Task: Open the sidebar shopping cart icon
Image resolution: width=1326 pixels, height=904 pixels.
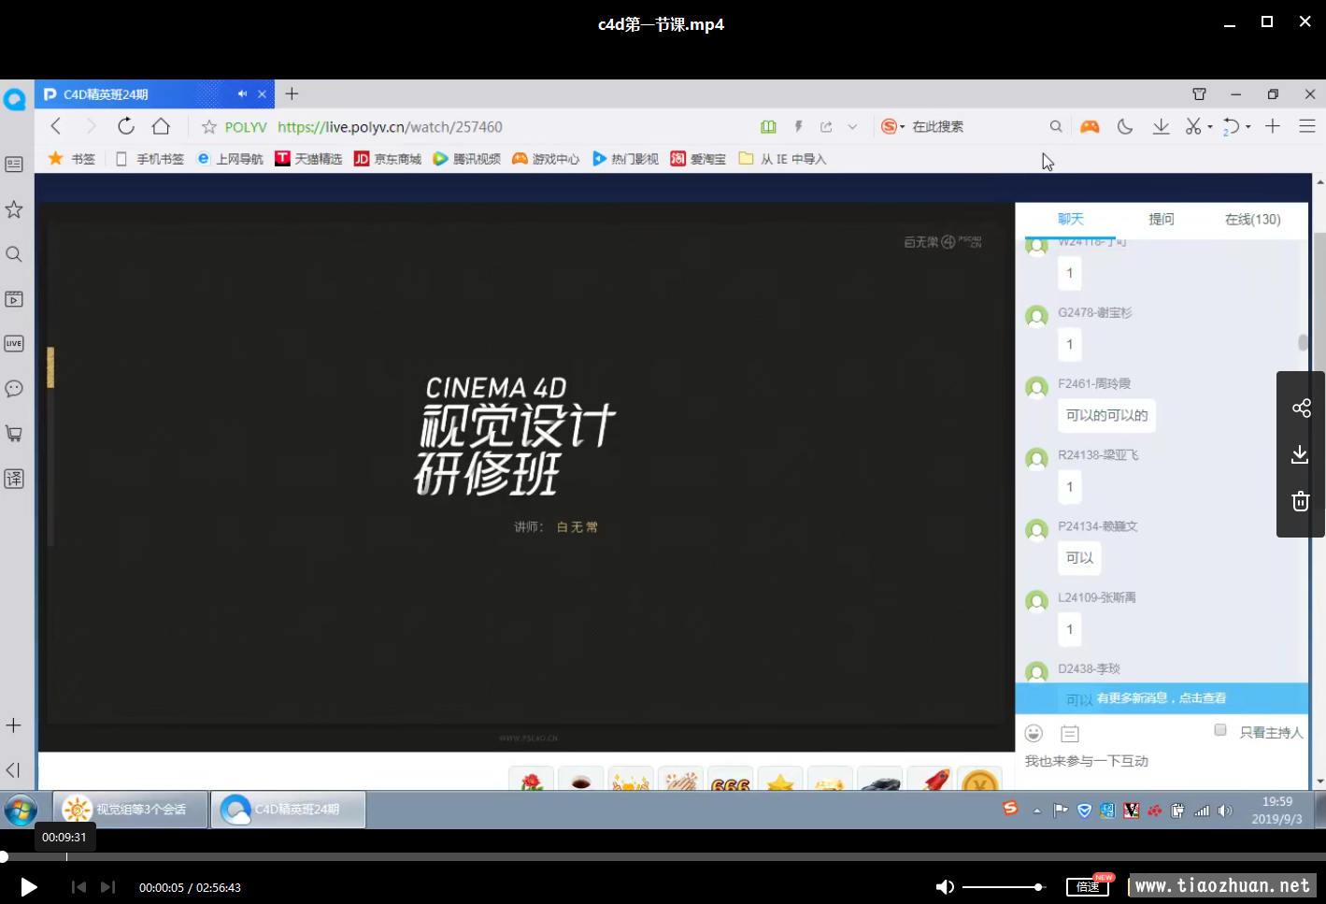Action: click(x=14, y=433)
